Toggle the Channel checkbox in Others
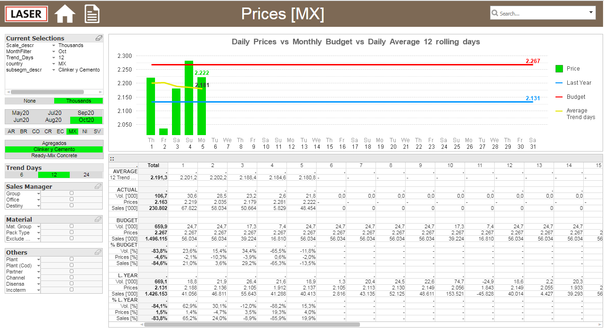 coord(72,278)
